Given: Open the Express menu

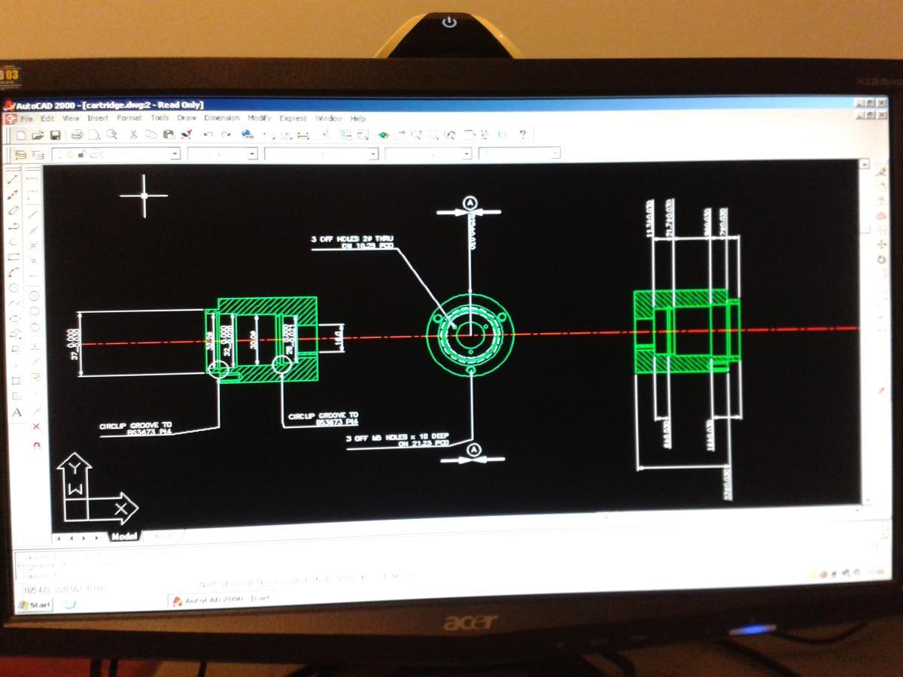Looking at the screenshot, I should point(293,118).
